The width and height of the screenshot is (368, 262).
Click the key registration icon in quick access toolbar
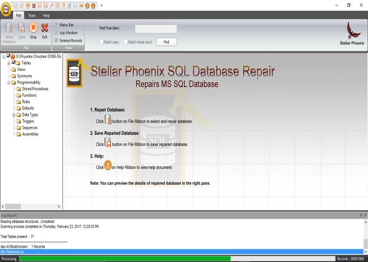(52, 6)
